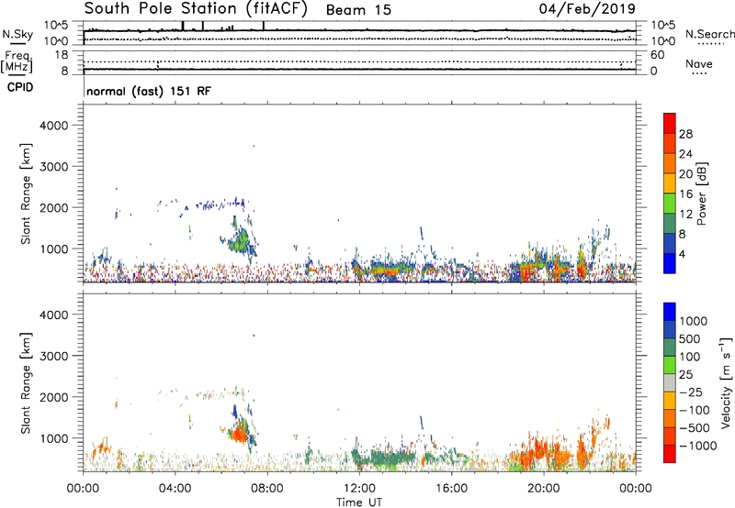Click the 'Beam 15' label
This screenshot has width=735, height=508.
pyautogui.click(x=358, y=10)
